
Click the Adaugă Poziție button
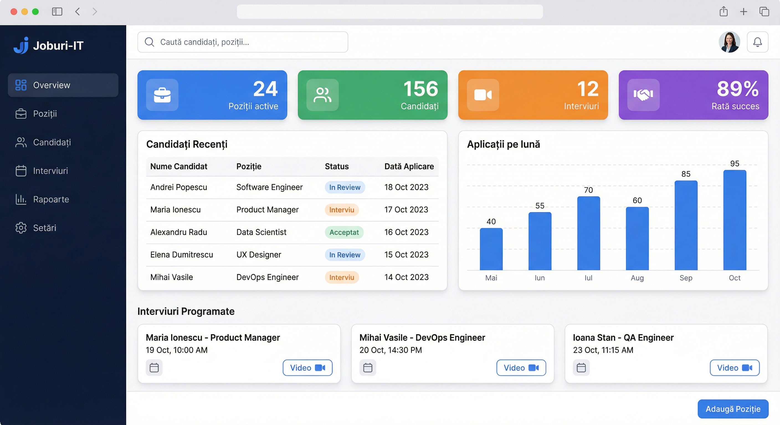(733, 409)
